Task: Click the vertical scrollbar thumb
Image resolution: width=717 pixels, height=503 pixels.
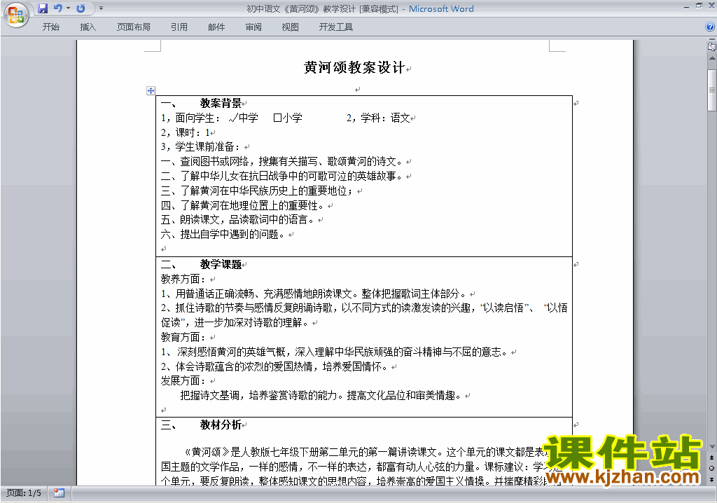Action: point(711,90)
